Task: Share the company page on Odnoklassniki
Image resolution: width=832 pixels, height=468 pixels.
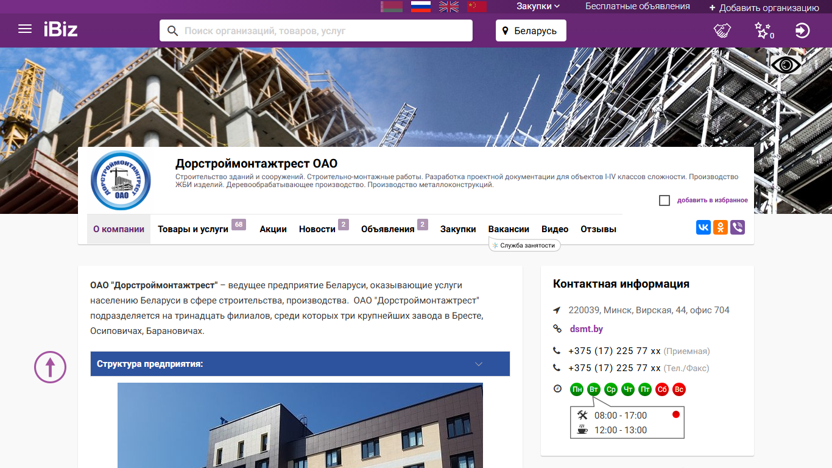Action: (721, 228)
